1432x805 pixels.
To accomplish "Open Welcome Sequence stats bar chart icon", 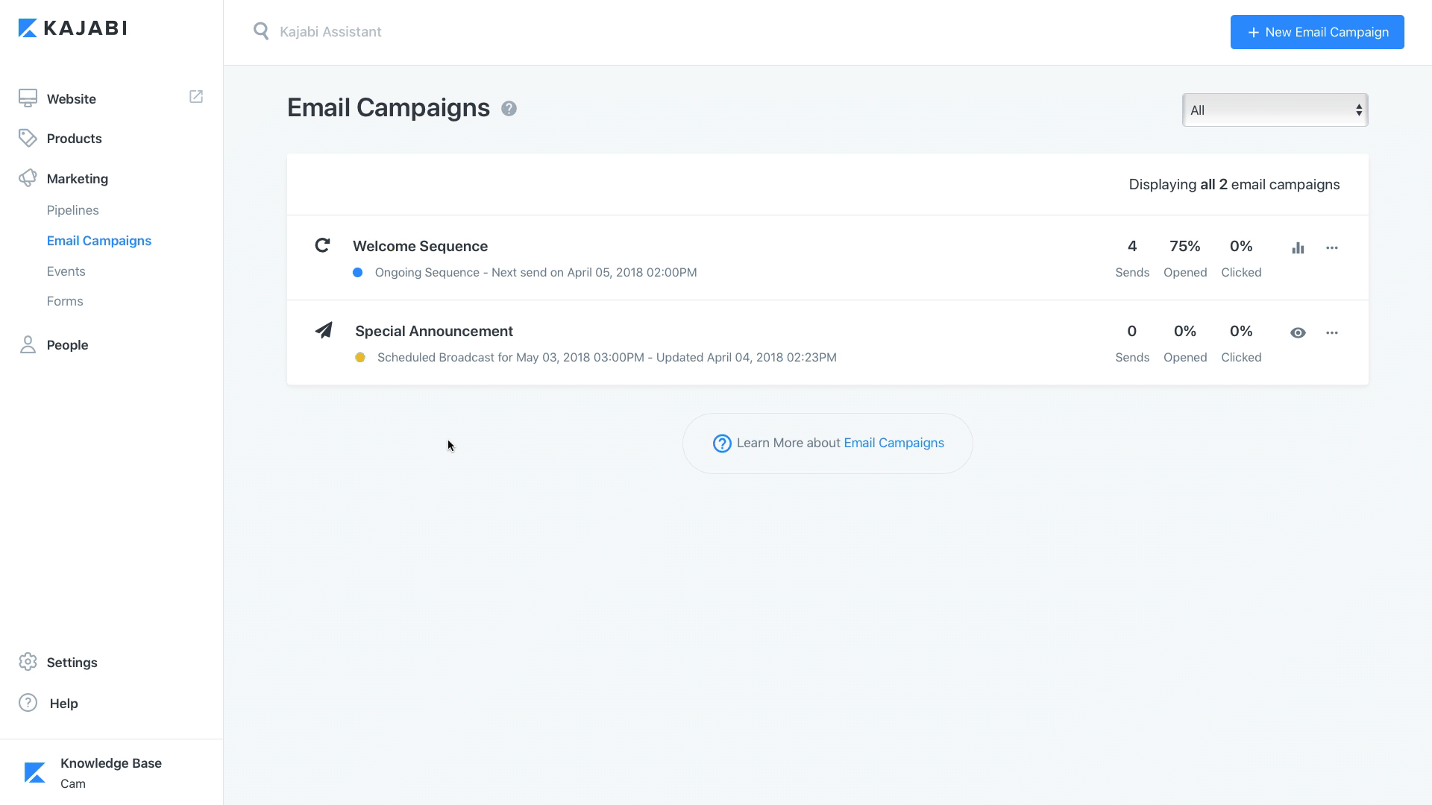I will pos(1298,247).
